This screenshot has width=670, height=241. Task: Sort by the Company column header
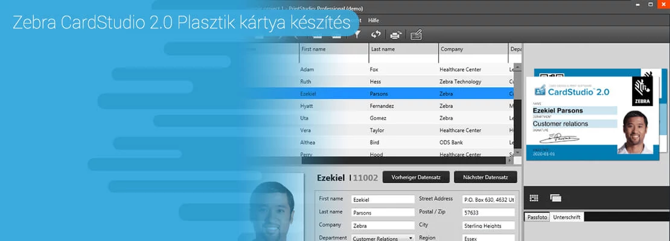(473, 49)
